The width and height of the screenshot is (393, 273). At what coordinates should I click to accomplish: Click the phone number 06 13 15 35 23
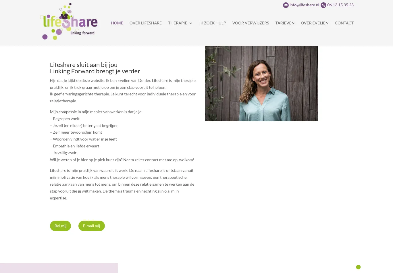coord(340,5)
